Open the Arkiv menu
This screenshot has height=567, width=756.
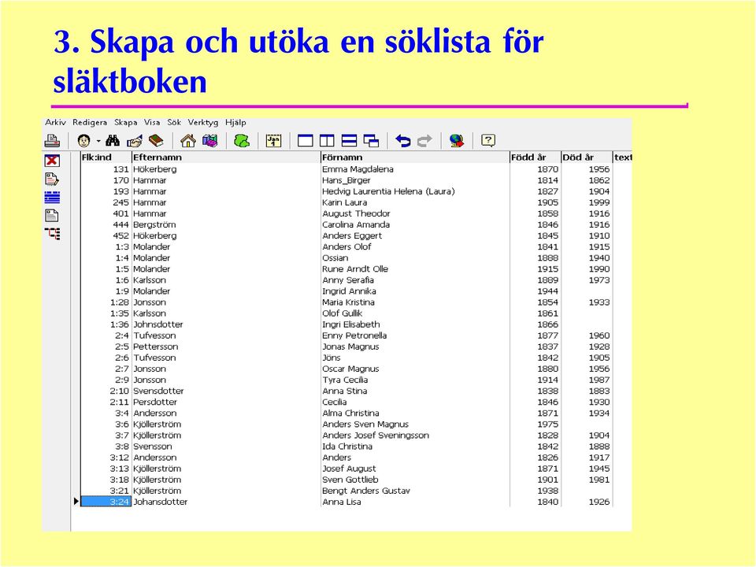tap(55, 123)
